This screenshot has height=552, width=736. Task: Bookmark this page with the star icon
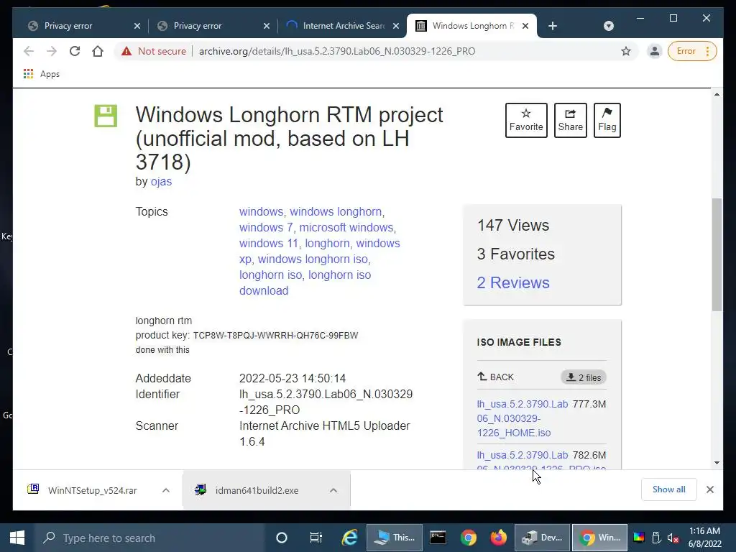click(x=626, y=51)
